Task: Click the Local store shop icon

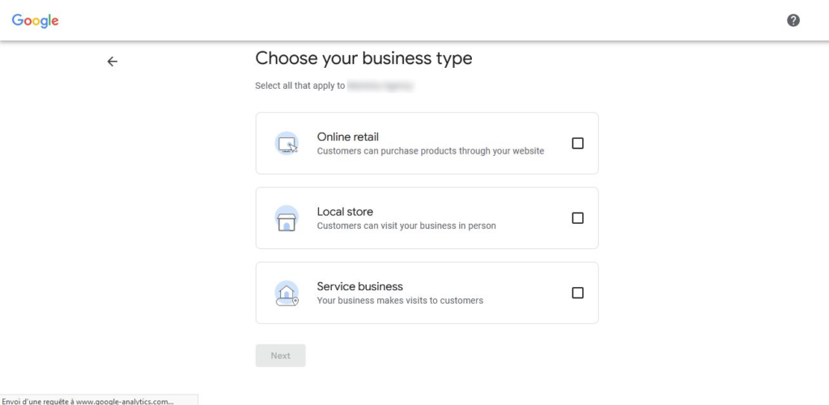Action: [x=287, y=218]
